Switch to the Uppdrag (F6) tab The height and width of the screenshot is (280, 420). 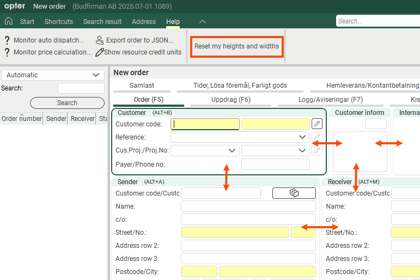point(231,100)
